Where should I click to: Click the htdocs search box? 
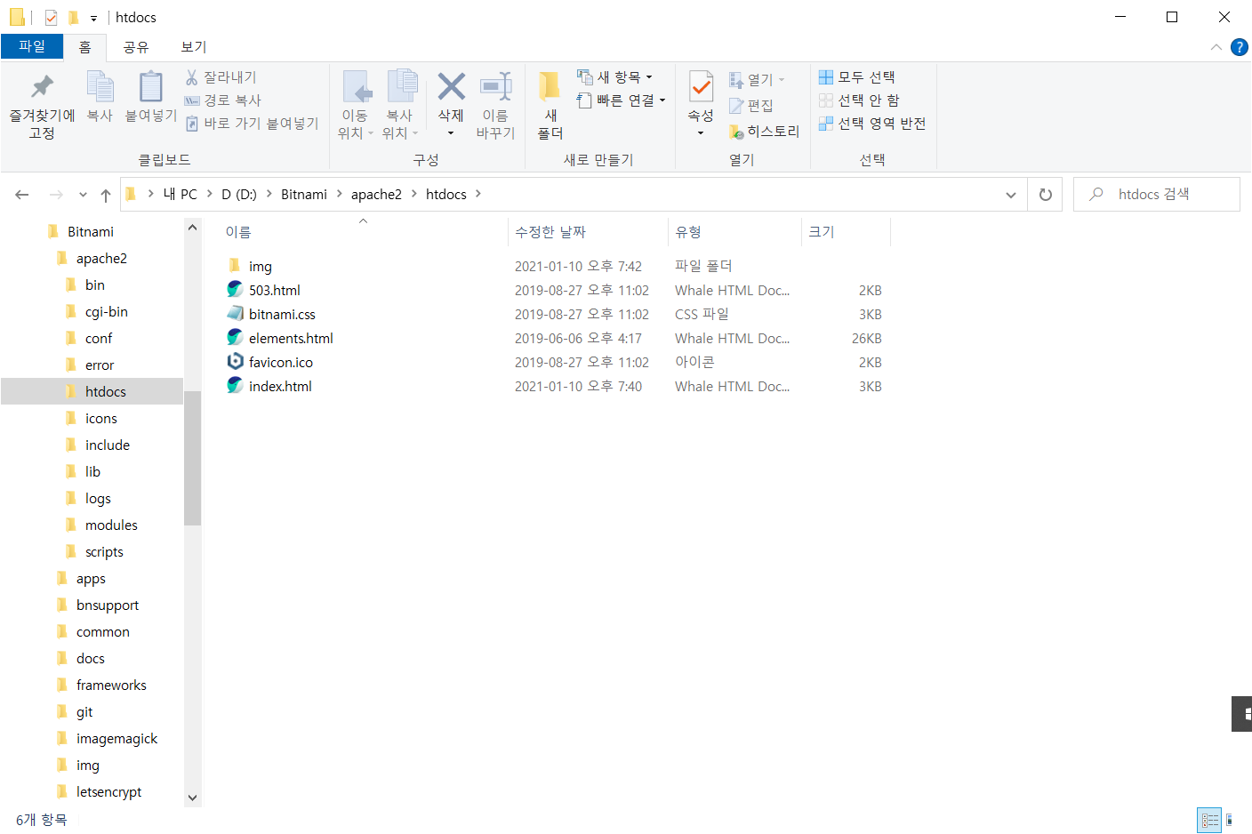1157,195
